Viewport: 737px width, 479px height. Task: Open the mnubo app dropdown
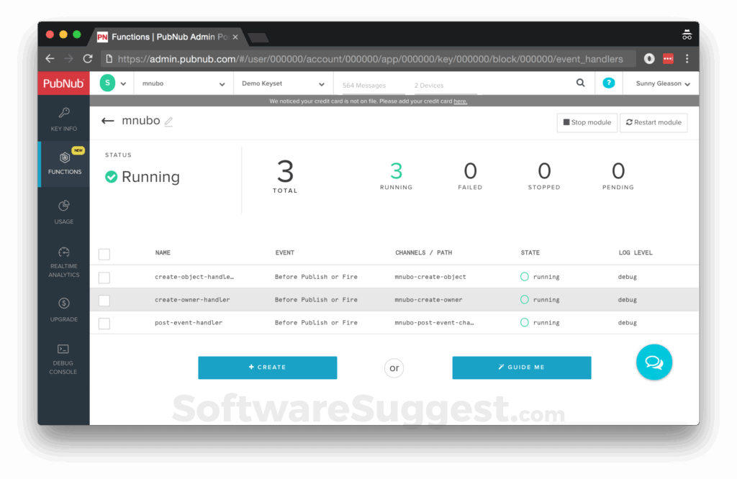coord(184,83)
